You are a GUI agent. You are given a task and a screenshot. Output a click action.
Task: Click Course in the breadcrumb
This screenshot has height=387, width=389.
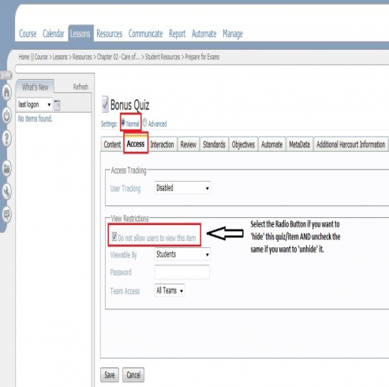click(x=41, y=57)
